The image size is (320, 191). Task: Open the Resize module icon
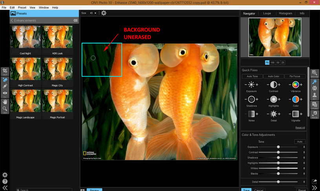pyautogui.click(x=315, y=115)
